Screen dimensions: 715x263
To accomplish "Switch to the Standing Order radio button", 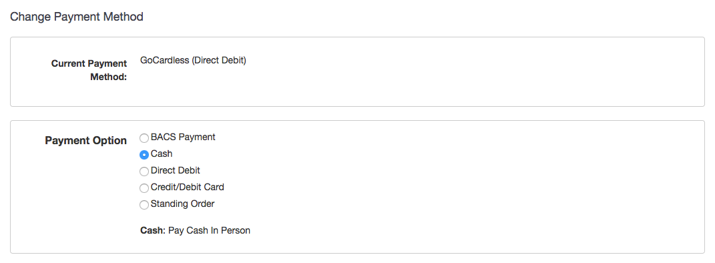I will (x=144, y=205).
